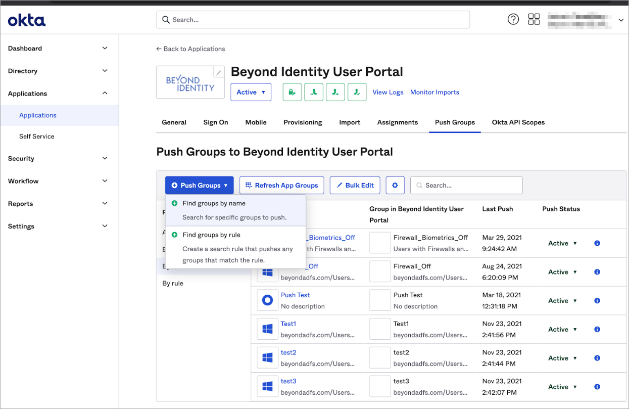Open the View Logs link
The image size is (629, 409).
click(388, 92)
